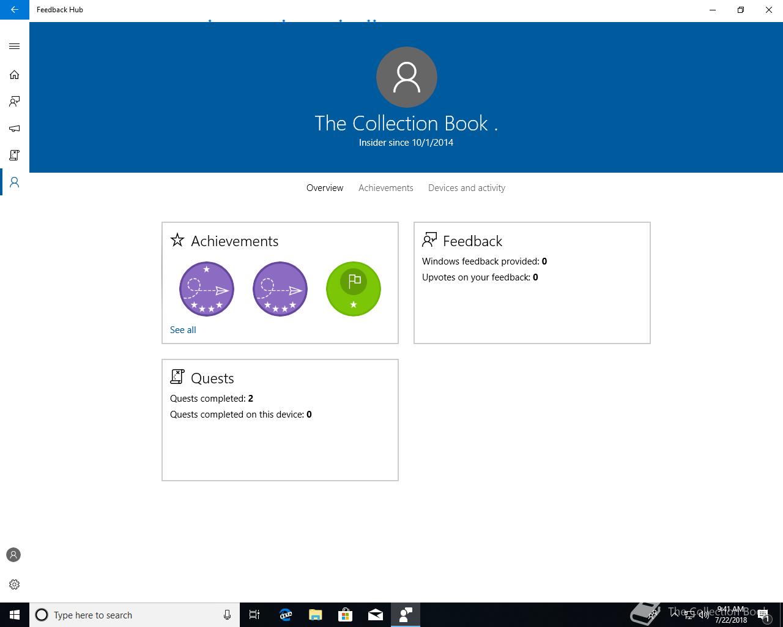Open Announcements megaphone icon in sidebar

[14, 129]
